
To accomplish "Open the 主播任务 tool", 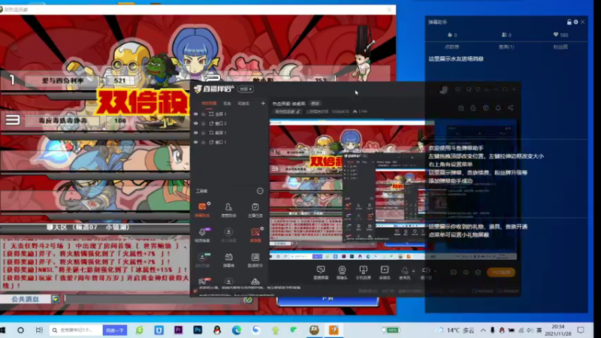I will pyautogui.click(x=255, y=210).
